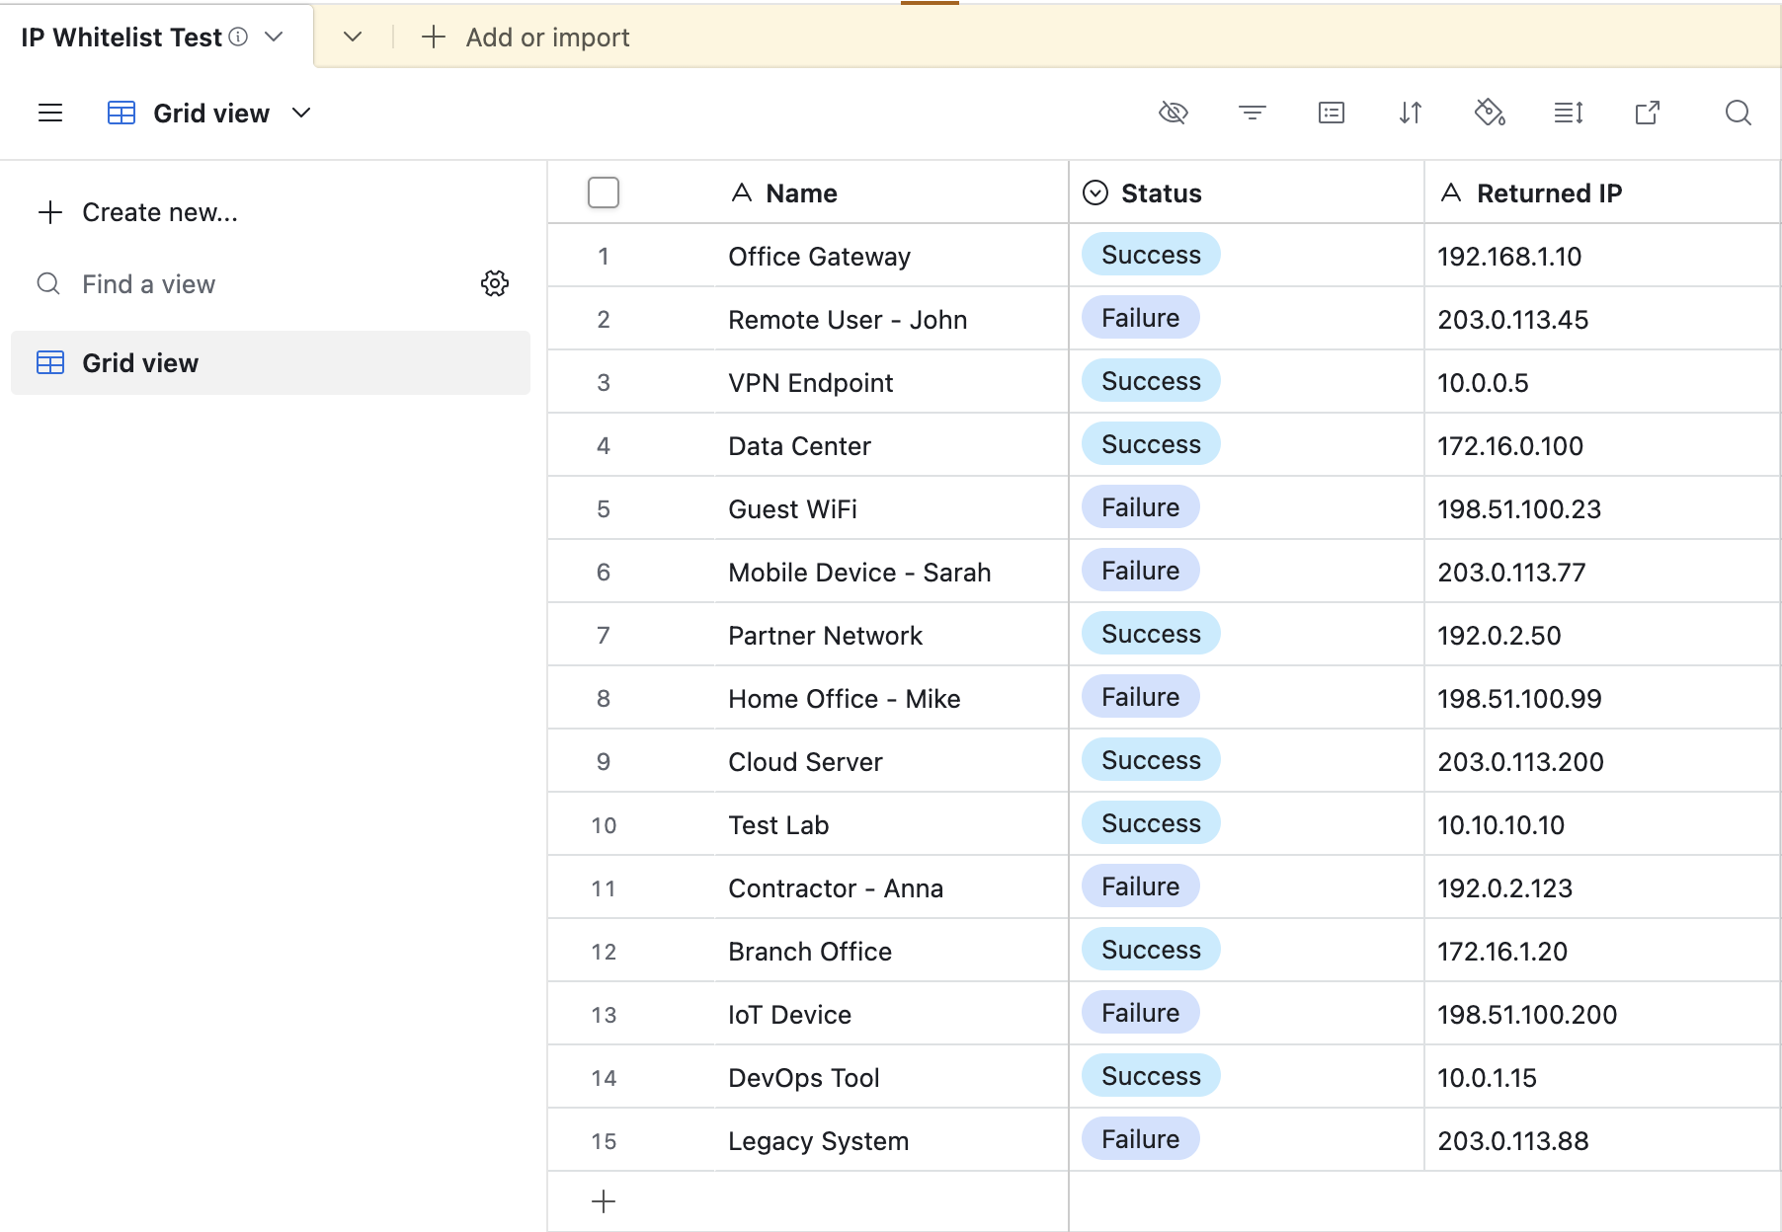Click IP cell 198.51.100.99
The image size is (1782, 1232).
point(1602,698)
